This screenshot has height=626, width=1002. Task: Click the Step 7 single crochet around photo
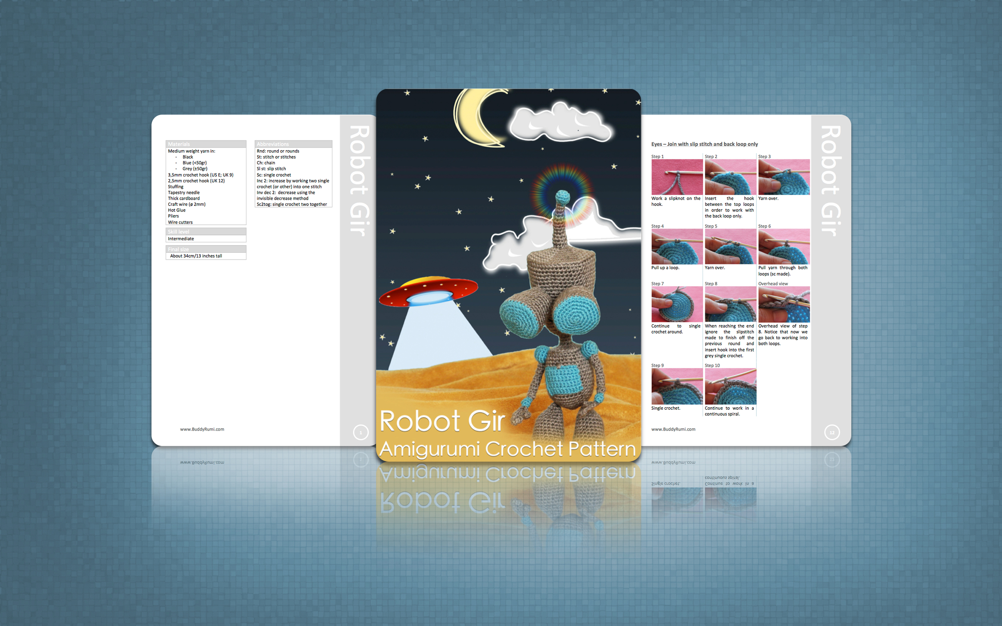(x=677, y=304)
